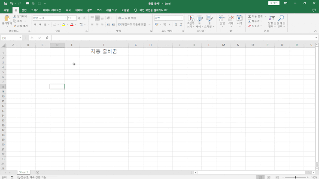This screenshot has width=319, height=179.
Task: Click the Insert Function fx icon
Action: (x=47, y=38)
